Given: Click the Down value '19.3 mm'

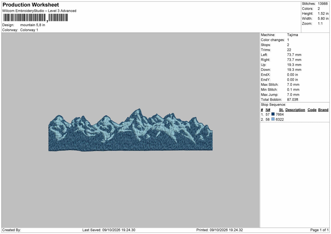Looking at the screenshot, I should point(294,70).
